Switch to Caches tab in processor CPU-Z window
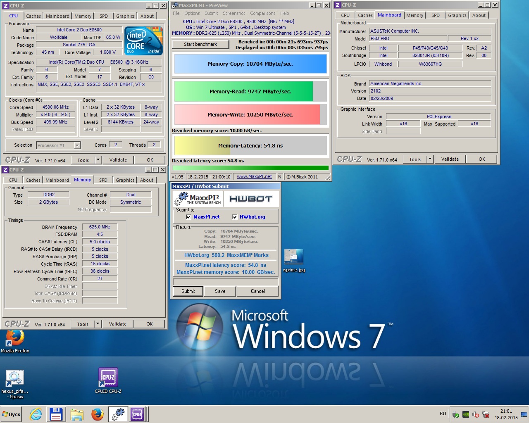 33,16
